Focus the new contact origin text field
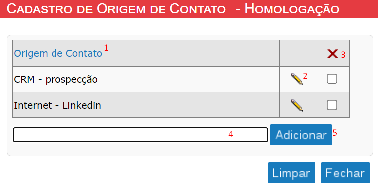The height and width of the screenshot is (187, 378). click(140, 135)
